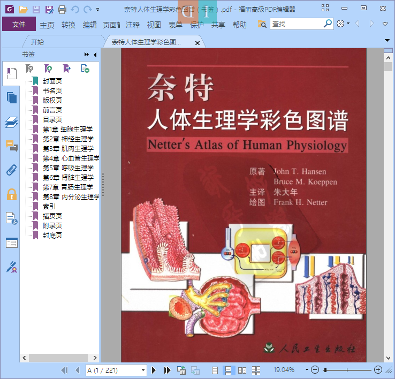395x379 pixels.
Task: Select continuous page view mode
Action: pos(229,370)
